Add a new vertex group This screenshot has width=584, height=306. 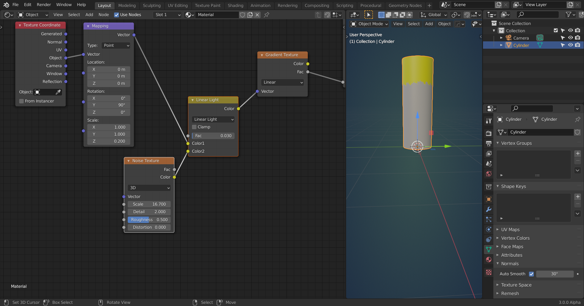578,154
